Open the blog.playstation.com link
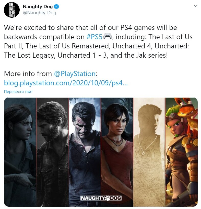201x209 pixels. 66,83
